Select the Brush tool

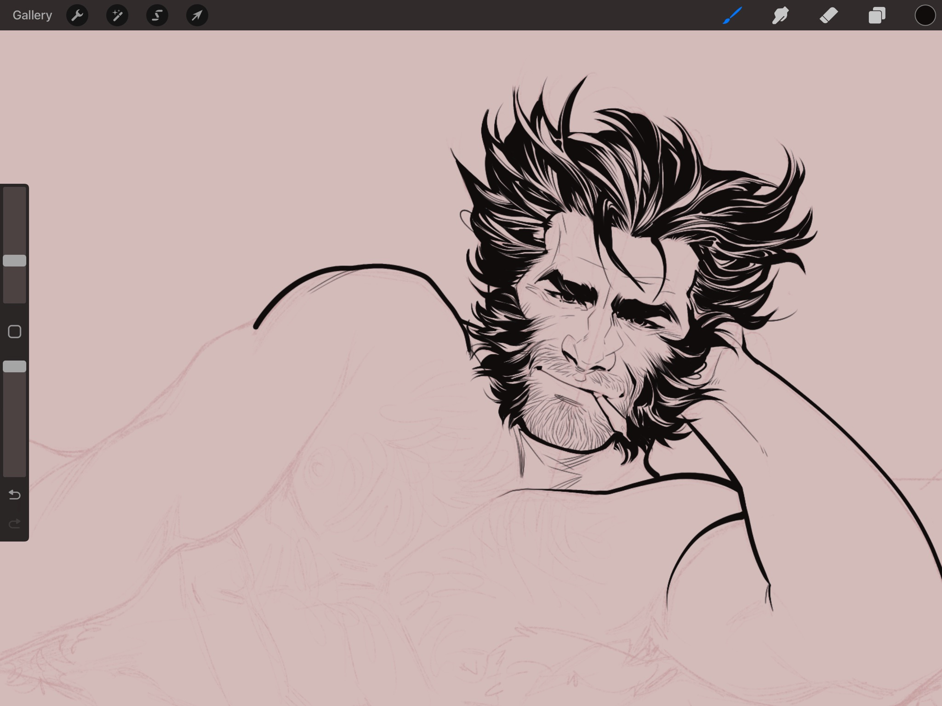pyautogui.click(x=732, y=15)
